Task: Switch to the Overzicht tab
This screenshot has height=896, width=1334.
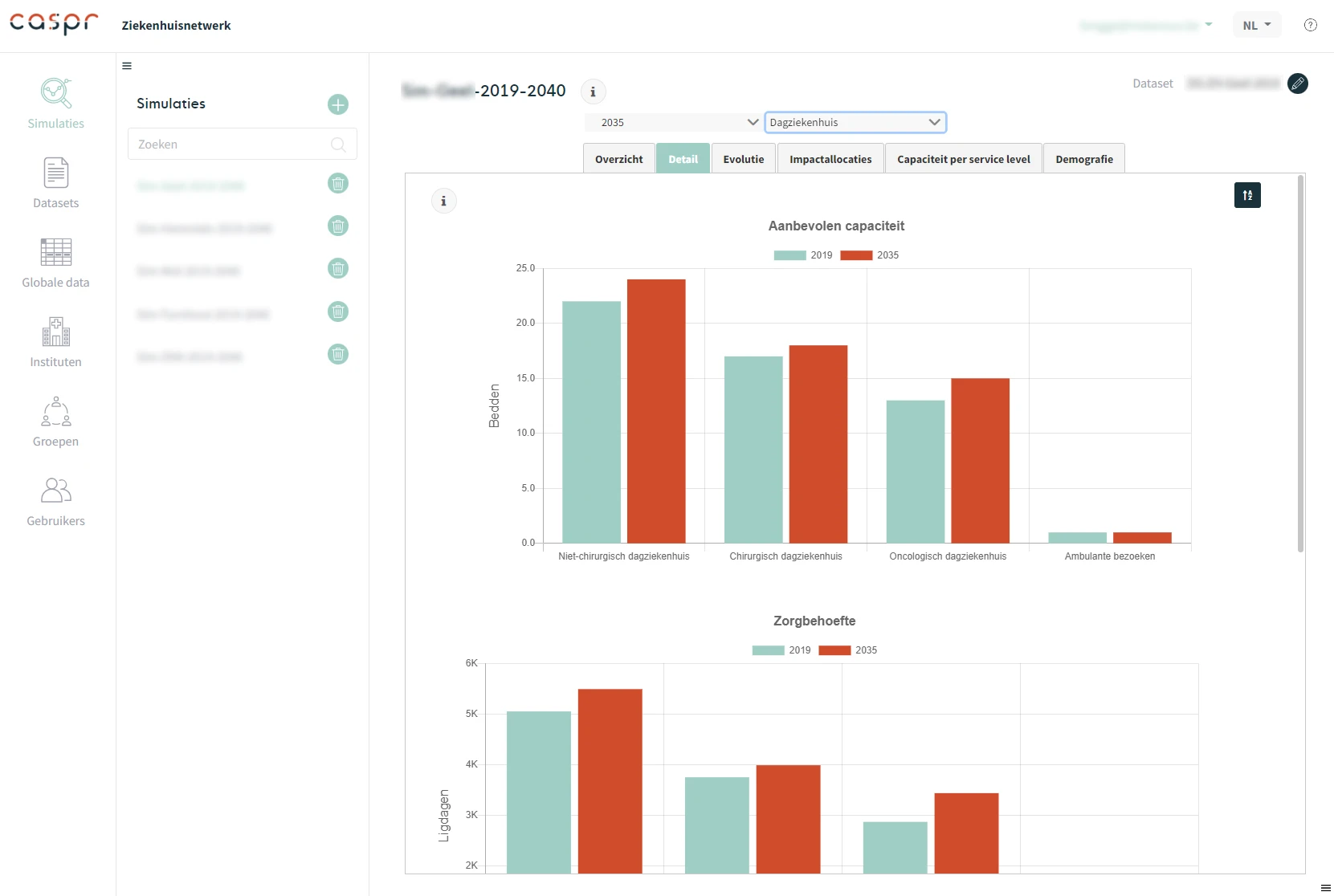Action: 618,159
